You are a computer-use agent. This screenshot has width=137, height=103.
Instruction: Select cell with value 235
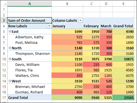tap(91, 64)
